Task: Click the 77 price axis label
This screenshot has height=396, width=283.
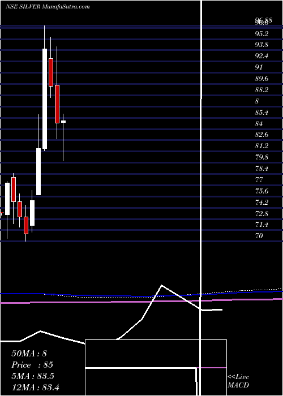Action: point(259,180)
